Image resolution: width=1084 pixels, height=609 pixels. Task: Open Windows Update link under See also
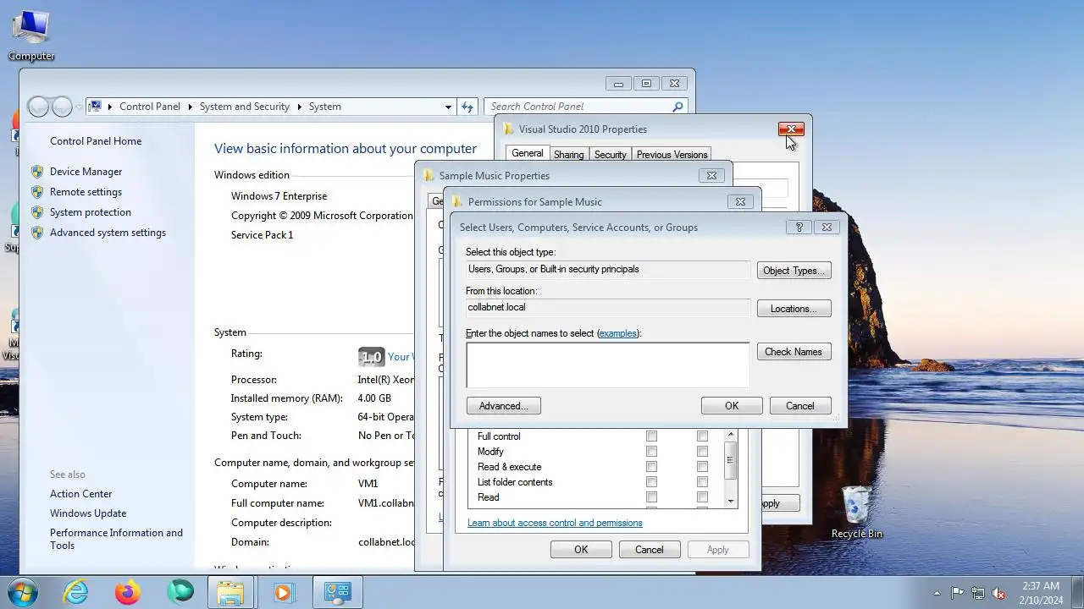(88, 513)
